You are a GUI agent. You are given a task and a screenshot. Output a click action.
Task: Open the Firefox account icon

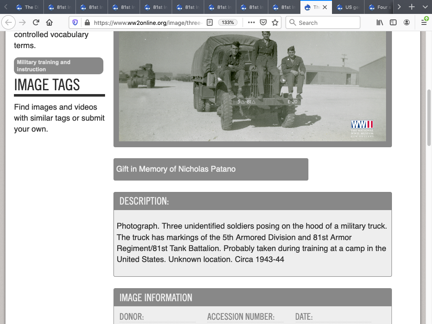407,23
